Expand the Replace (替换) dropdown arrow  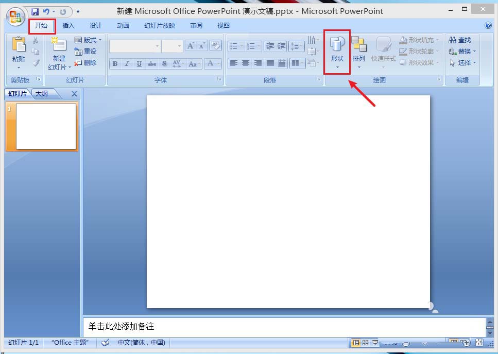pyautogui.click(x=474, y=52)
